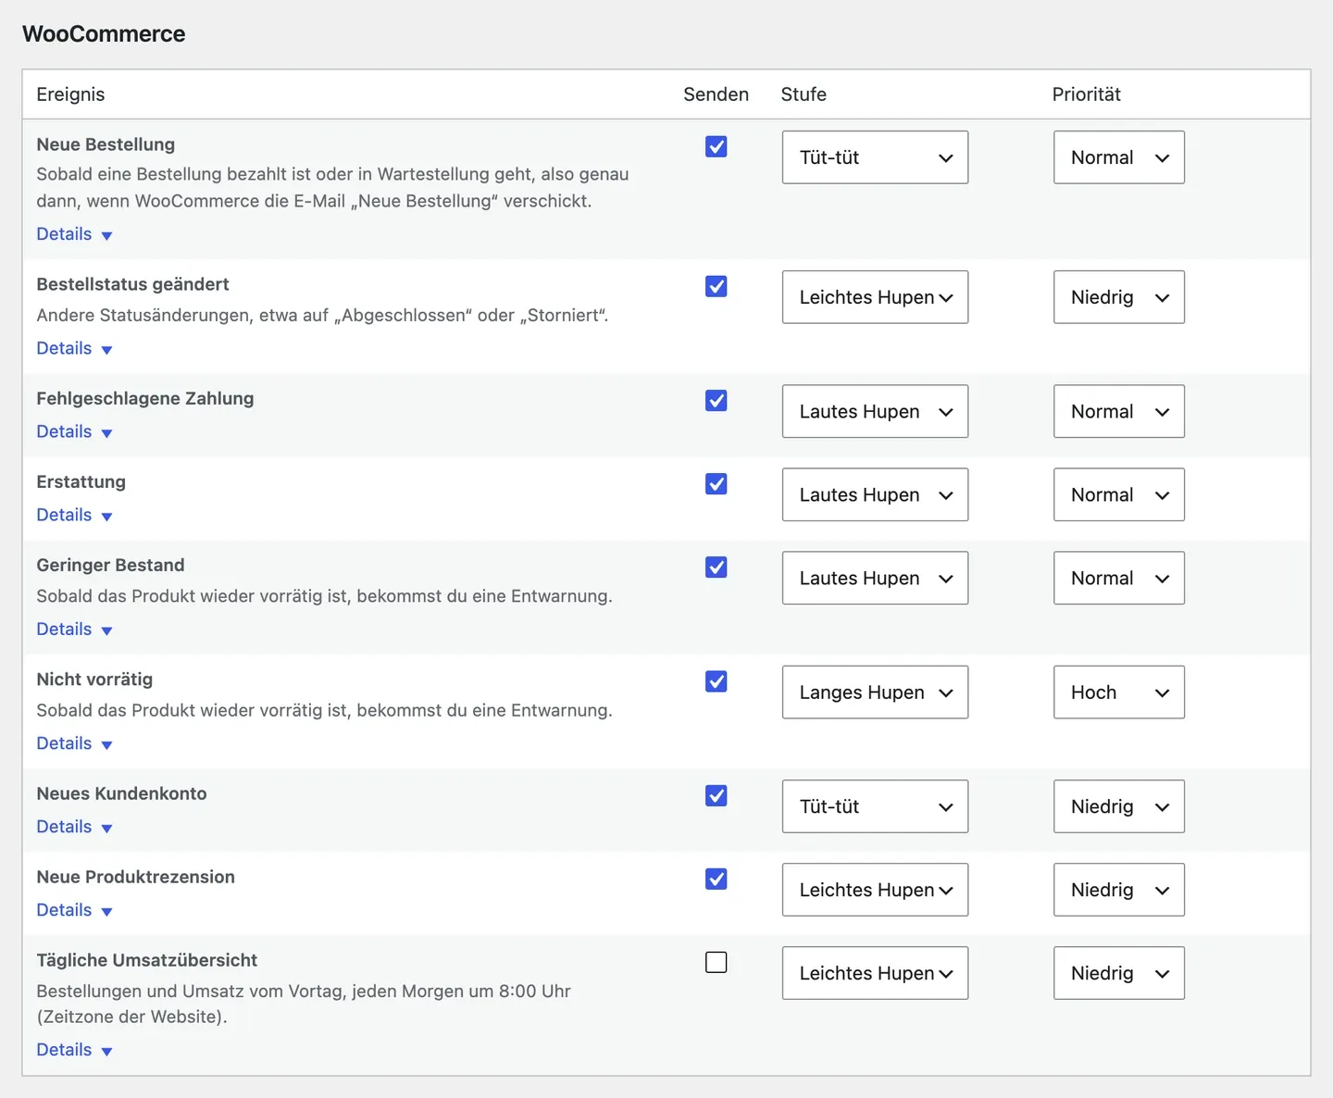Toggle the Erstattung Senden checkbox
This screenshot has width=1333, height=1098.
pyautogui.click(x=716, y=483)
